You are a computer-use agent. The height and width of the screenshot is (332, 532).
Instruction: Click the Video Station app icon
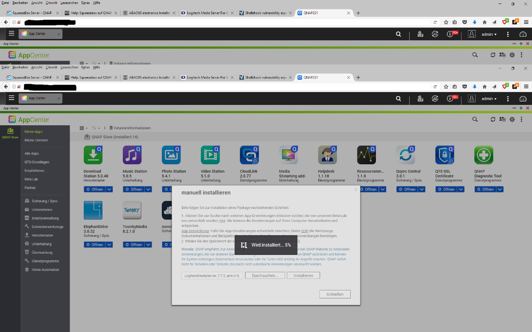tap(210, 155)
